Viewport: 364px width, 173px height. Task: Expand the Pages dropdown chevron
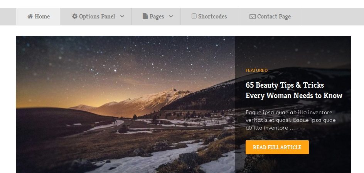pos(171,17)
